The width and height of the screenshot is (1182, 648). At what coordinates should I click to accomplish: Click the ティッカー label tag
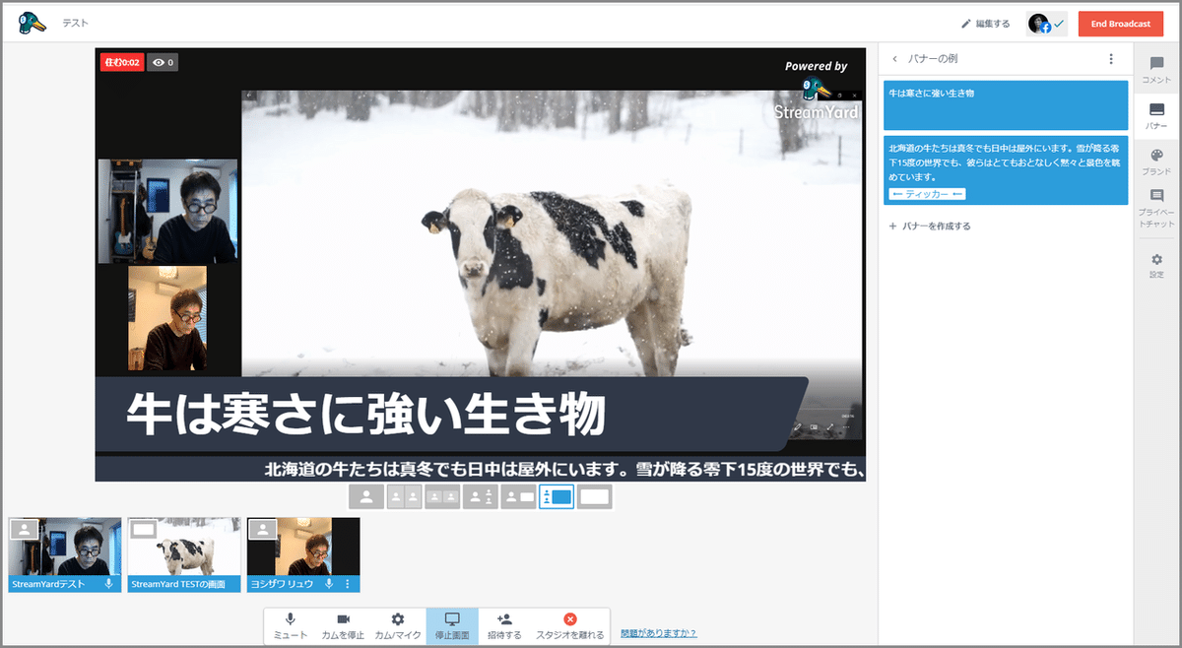pyautogui.click(x=927, y=194)
